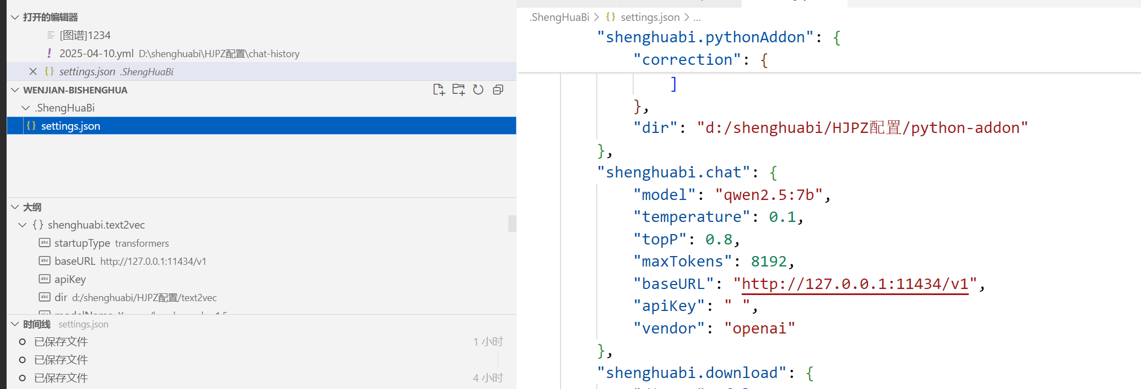
Task: Collapse the 打开的编辑器 section
Action: 15,17
